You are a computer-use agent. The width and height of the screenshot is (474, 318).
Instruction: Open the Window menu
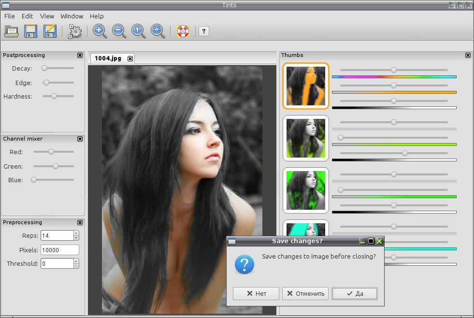point(72,16)
